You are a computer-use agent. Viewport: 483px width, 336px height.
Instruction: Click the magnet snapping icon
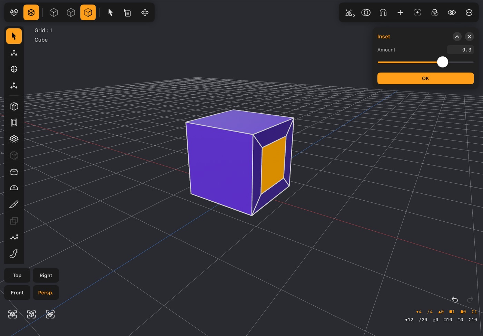tap(383, 13)
